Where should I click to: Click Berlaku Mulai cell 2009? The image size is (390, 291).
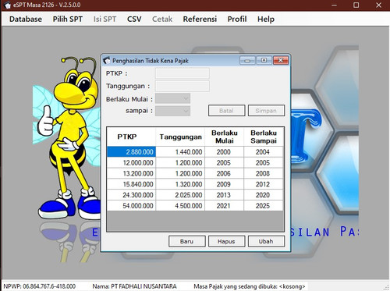(x=225, y=184)
